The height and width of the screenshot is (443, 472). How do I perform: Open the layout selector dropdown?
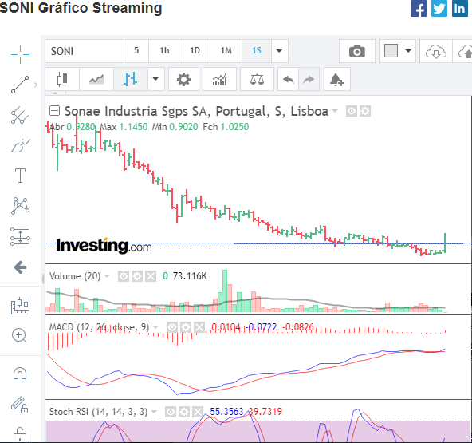[x=408, y=50]
